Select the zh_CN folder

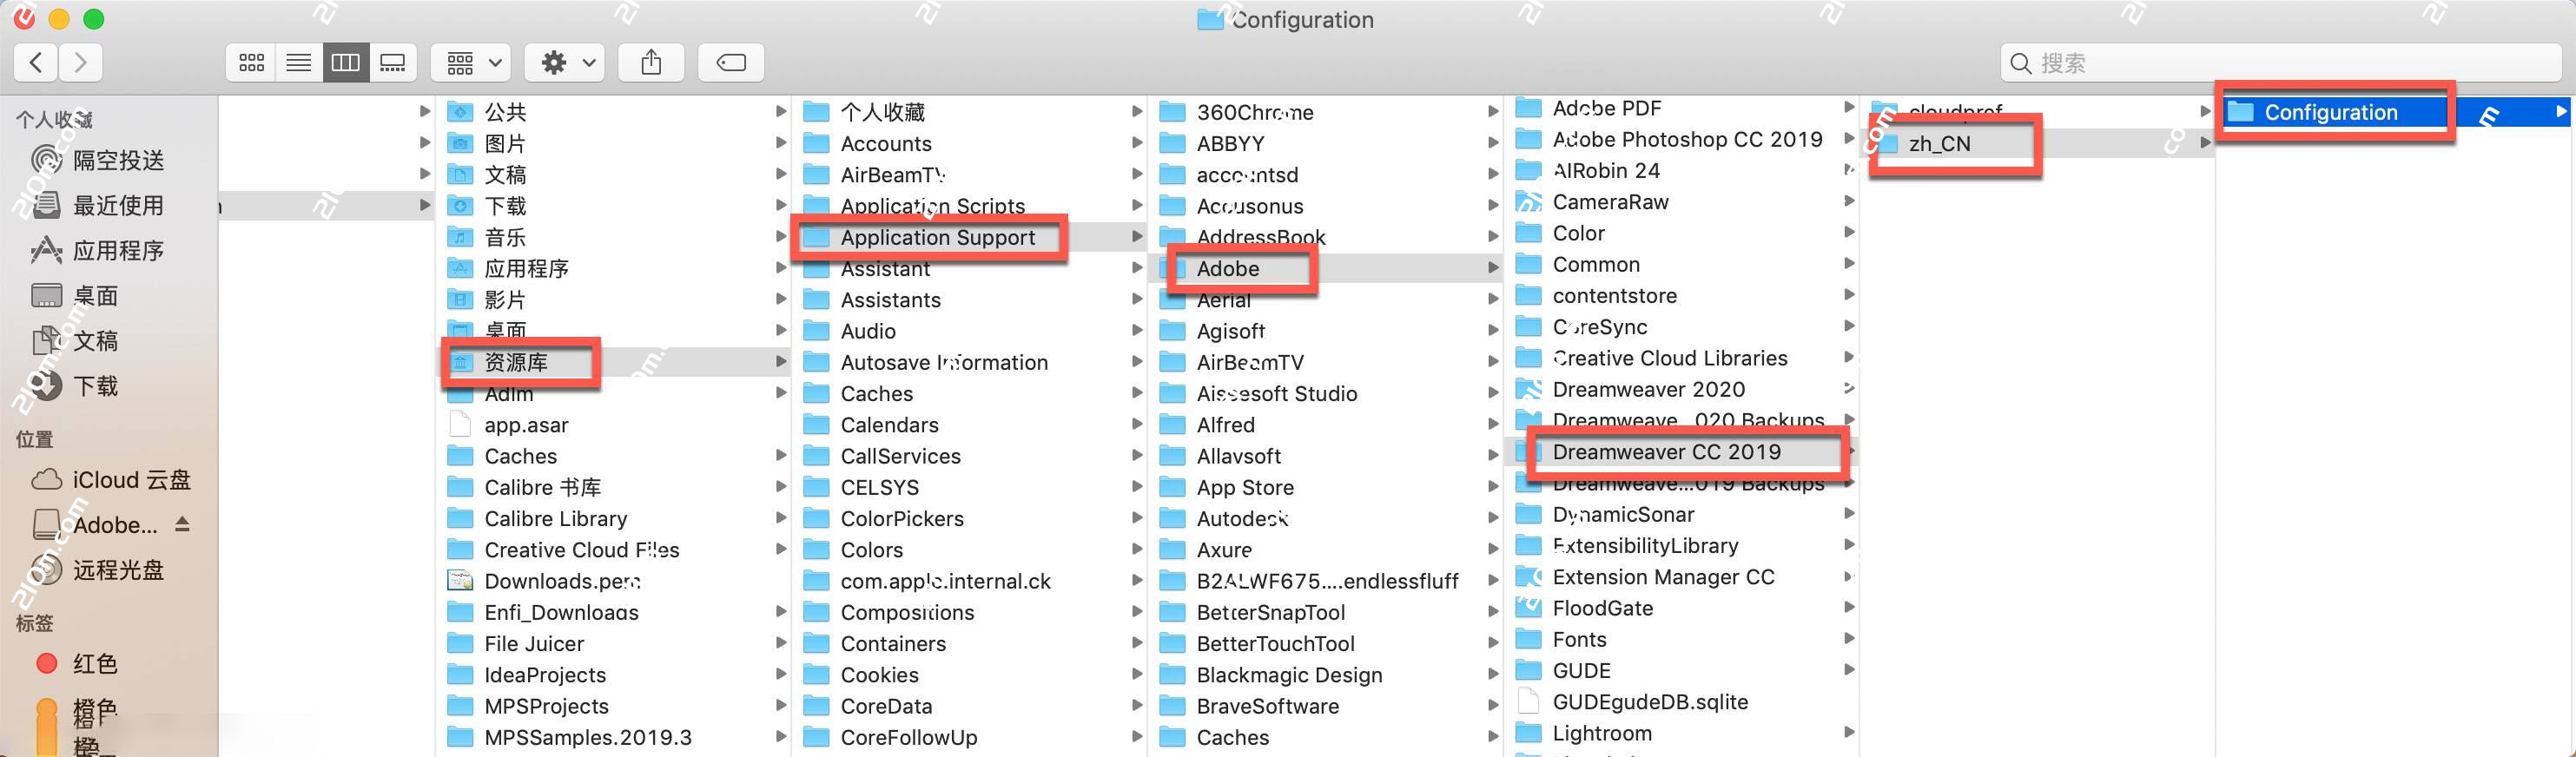(2038, 143)
